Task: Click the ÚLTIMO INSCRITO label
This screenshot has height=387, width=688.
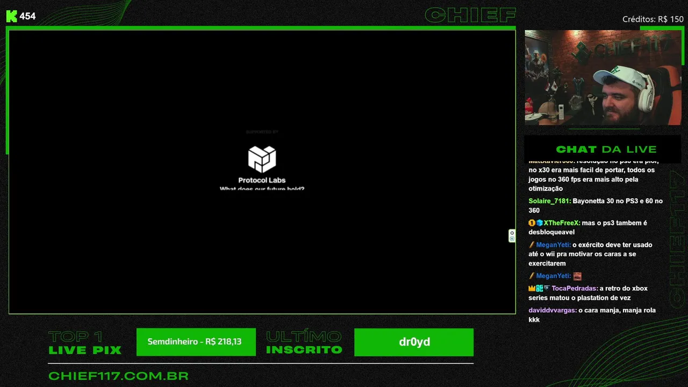Action: pyautogui.click(x=304, y=343)
